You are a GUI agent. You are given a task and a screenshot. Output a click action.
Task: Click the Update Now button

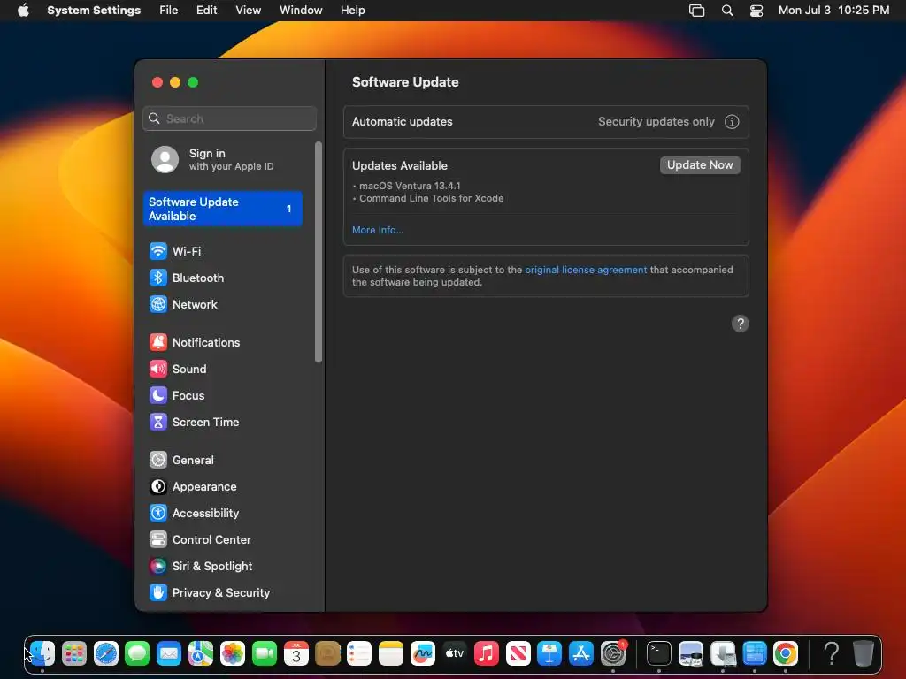coord(700,165)
